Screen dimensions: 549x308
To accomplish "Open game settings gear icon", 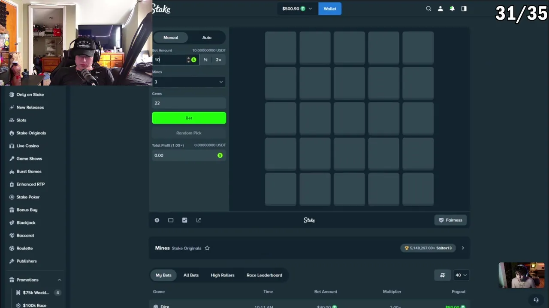I will pyautogui.click(x=157, y=220).
